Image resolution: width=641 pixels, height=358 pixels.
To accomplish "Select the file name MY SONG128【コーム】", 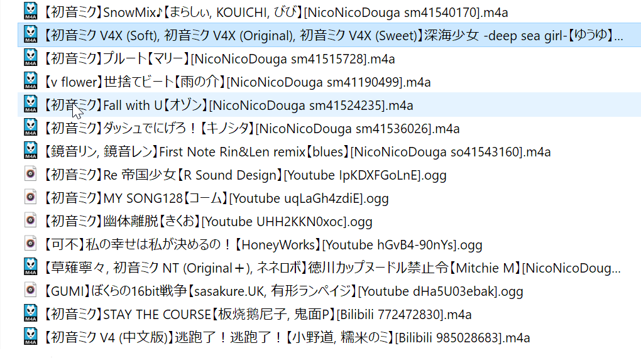I will click(x=216, y=198).
